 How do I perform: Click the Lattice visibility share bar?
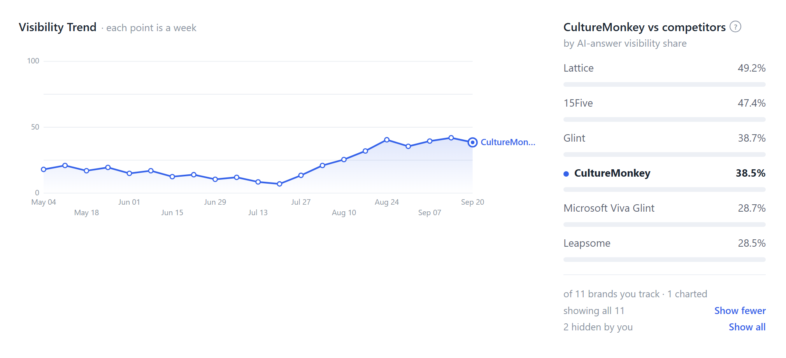tap(664, 84)
